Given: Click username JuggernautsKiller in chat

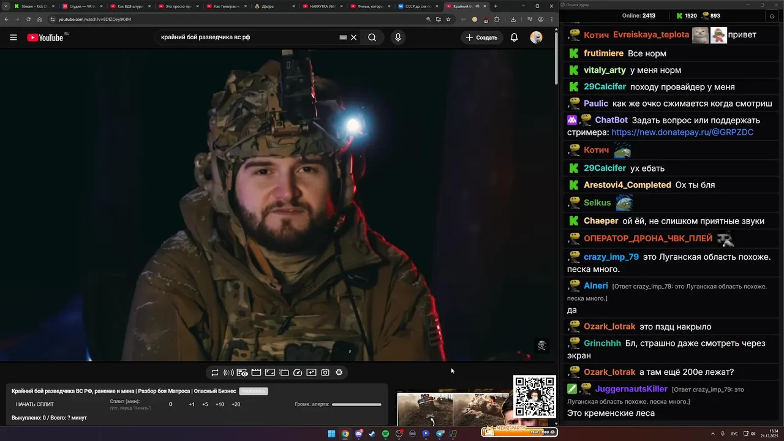Looking at the screenshot, I should coord(631,389).
